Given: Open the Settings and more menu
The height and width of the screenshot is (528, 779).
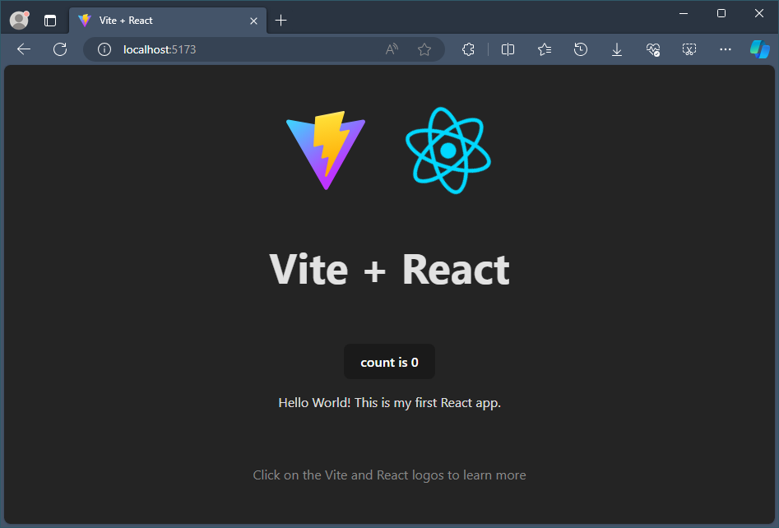Looking at the screenshot, I should point(725,49).
